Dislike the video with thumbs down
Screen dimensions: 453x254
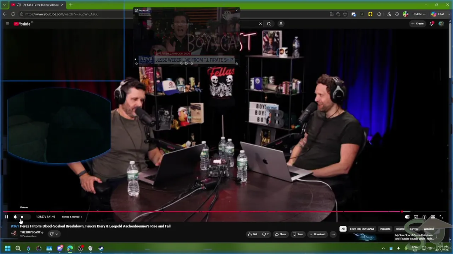click(x=265, y=234)
